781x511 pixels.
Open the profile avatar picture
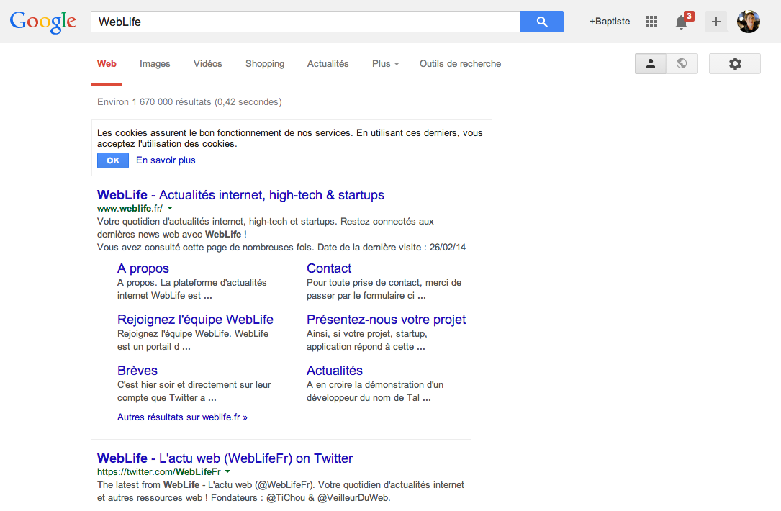click(x=748, y=22)
